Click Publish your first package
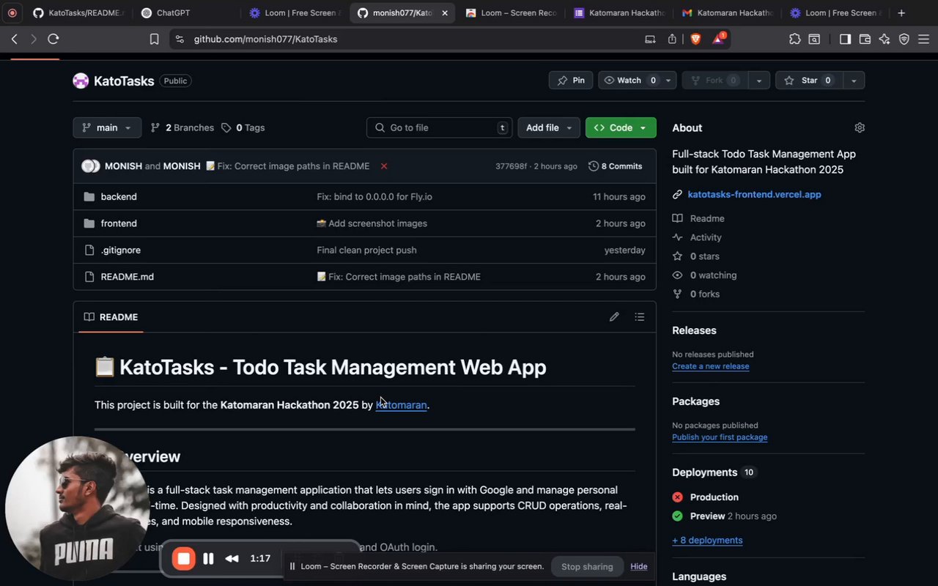 720,437
